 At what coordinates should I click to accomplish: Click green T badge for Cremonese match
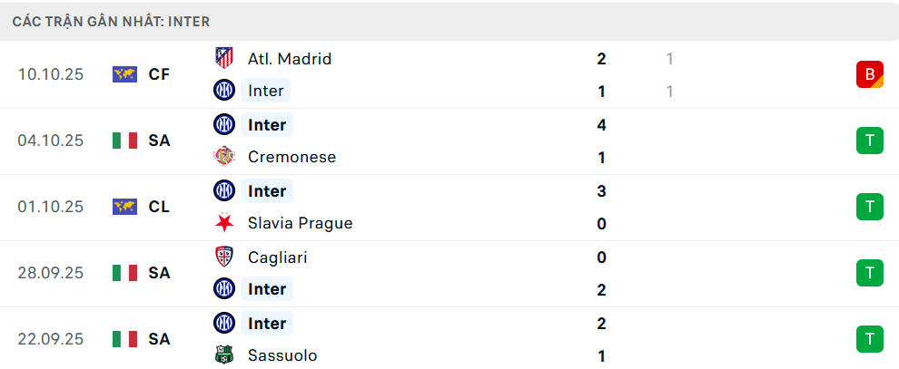click(x=869, y=141)
